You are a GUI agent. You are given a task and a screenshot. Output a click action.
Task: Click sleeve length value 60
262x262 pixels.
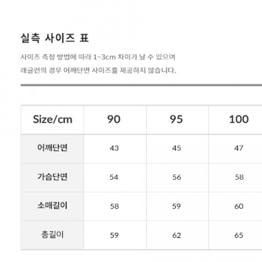click(239, 206)
